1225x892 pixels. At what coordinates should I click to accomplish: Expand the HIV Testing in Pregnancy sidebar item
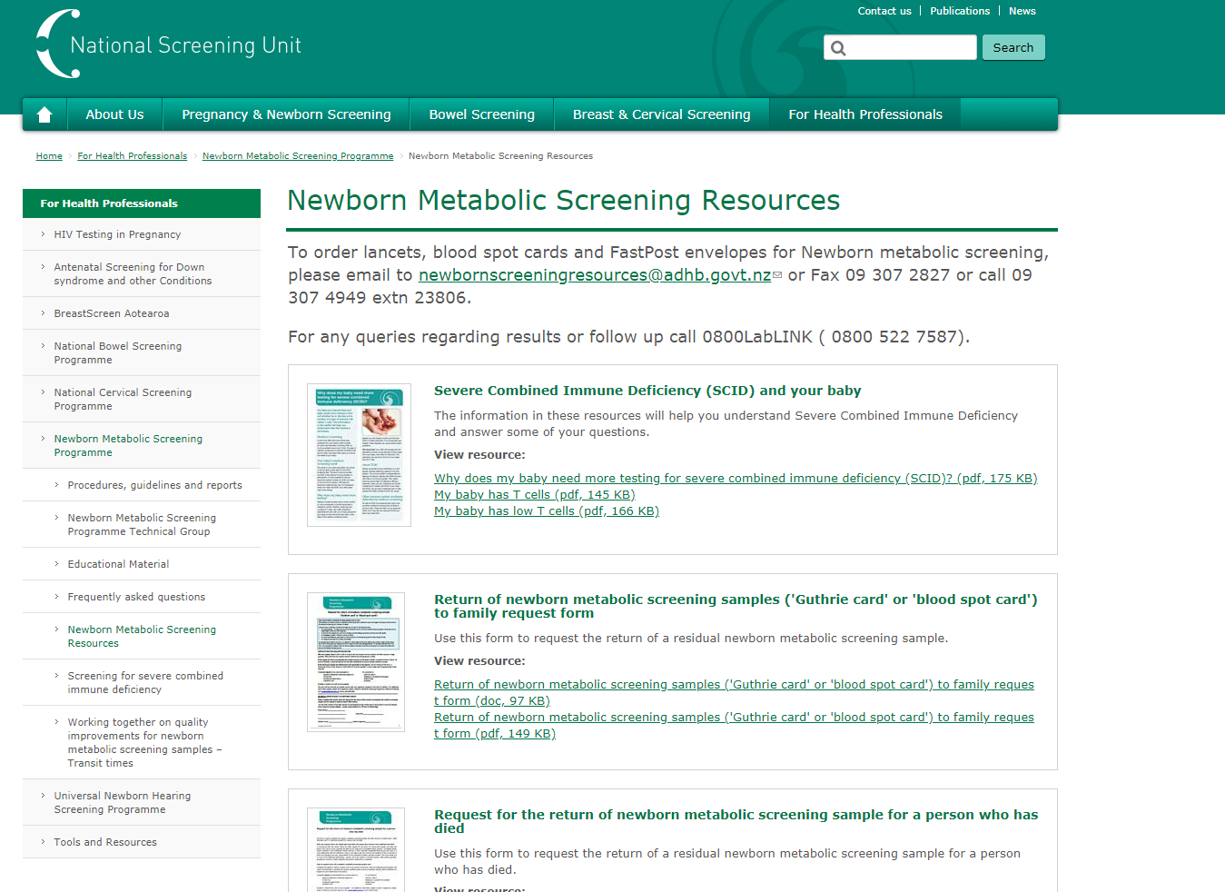117,234
